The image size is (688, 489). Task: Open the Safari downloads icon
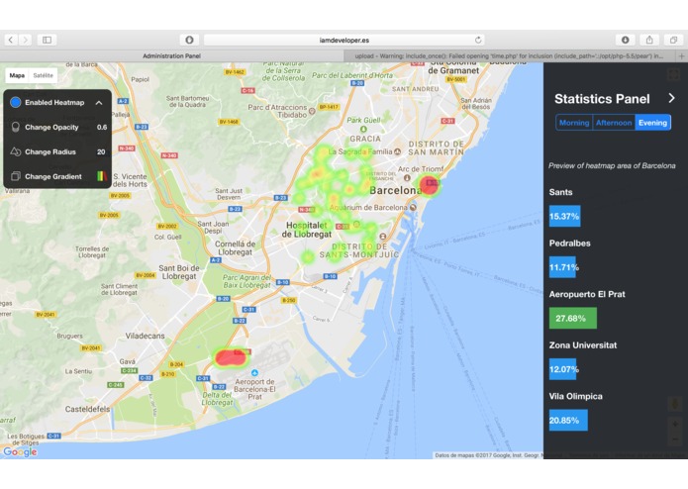click(626, 40)
